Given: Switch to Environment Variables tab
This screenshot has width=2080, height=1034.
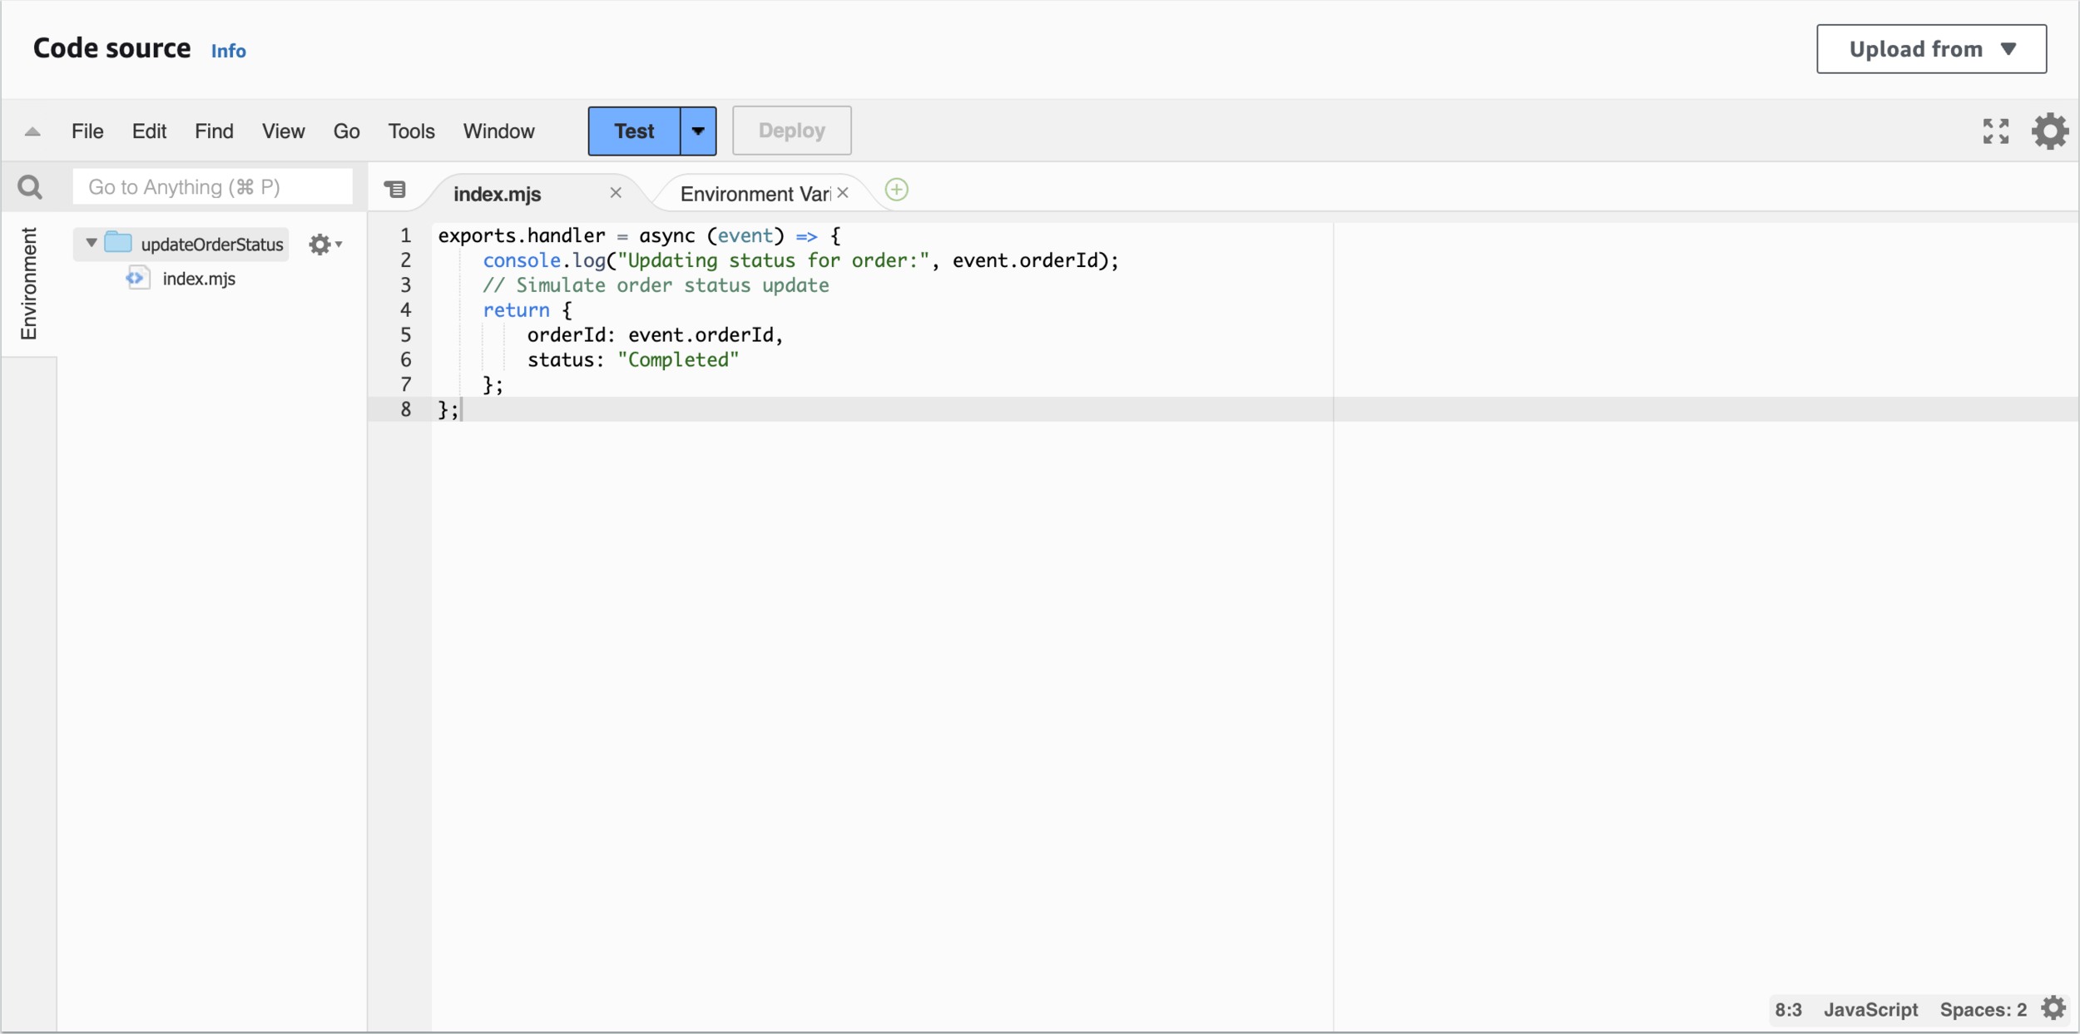Looking at the screenshot, I should click(754, 194).
